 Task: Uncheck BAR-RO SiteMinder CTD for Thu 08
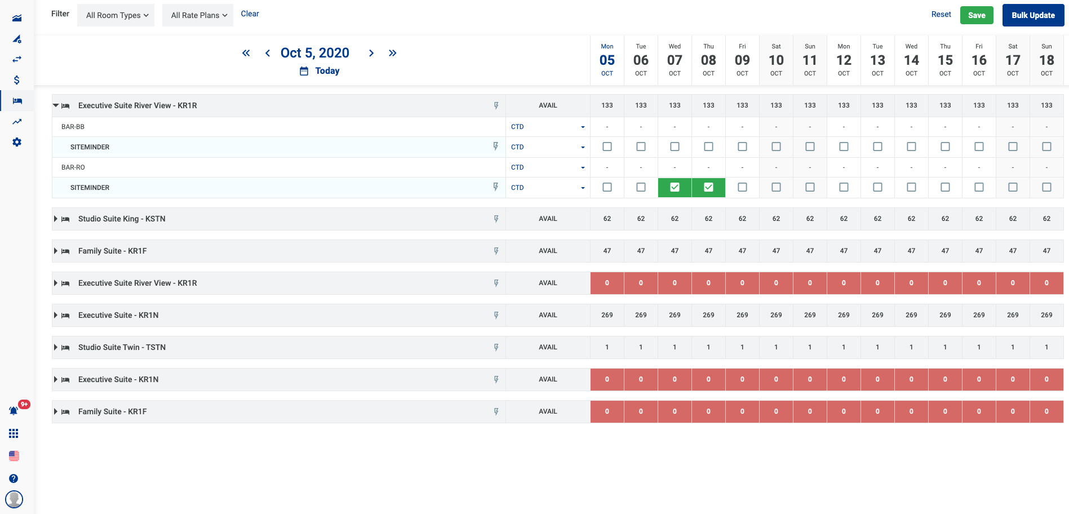(708, 187)
